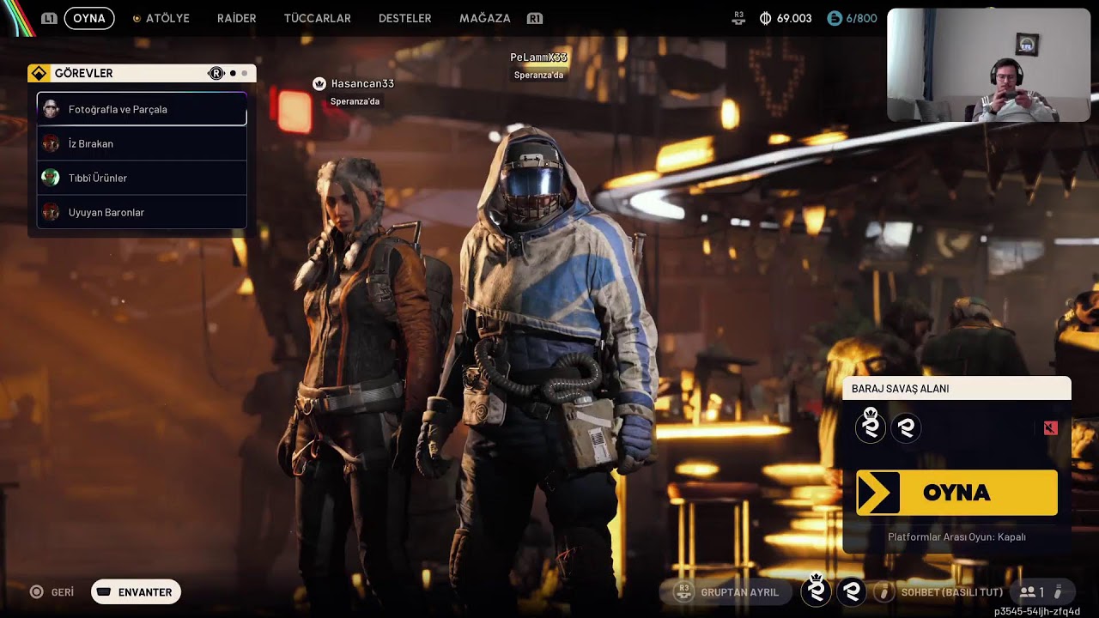The image size is (1099, 618).
Task: Click the coin currency icon near 69.003
Action: point(766,18)
